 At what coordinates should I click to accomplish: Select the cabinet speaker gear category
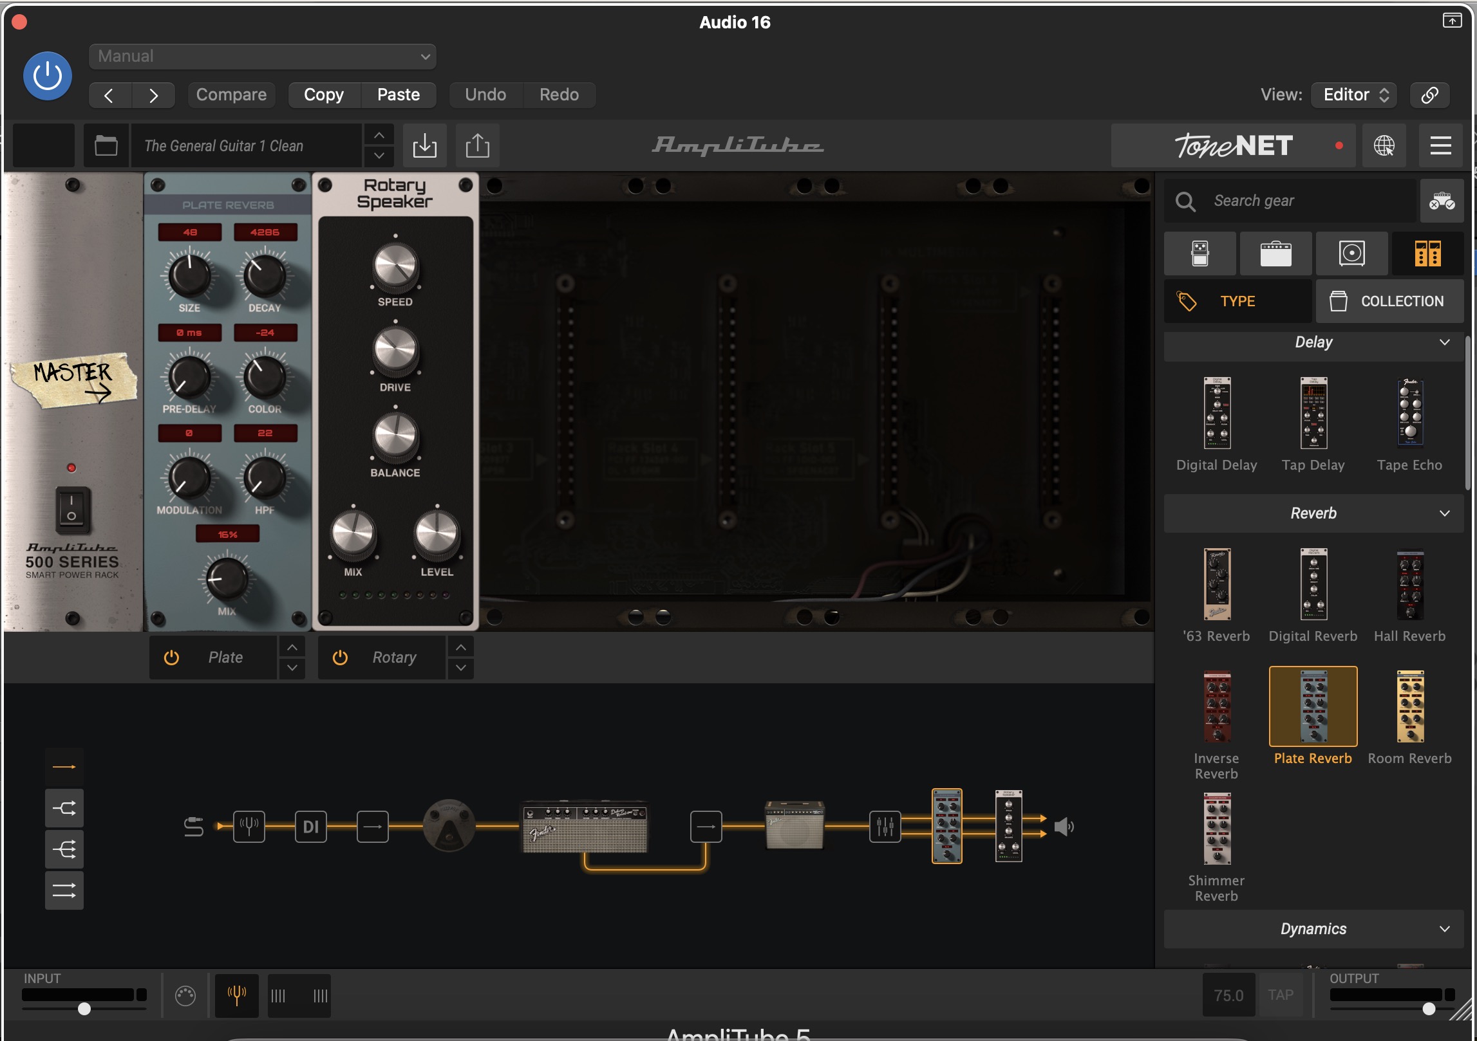1352,253
